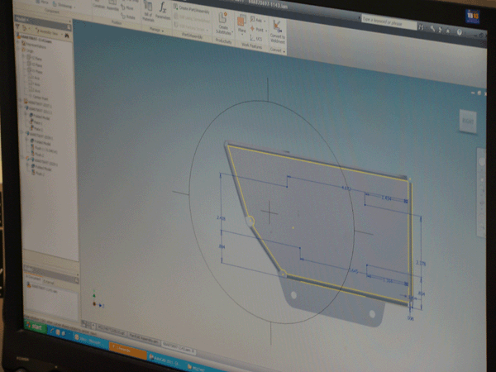Click the UCS tool in Work Features
The height and width of the screenshot is (372, 496).
point(257,38)
